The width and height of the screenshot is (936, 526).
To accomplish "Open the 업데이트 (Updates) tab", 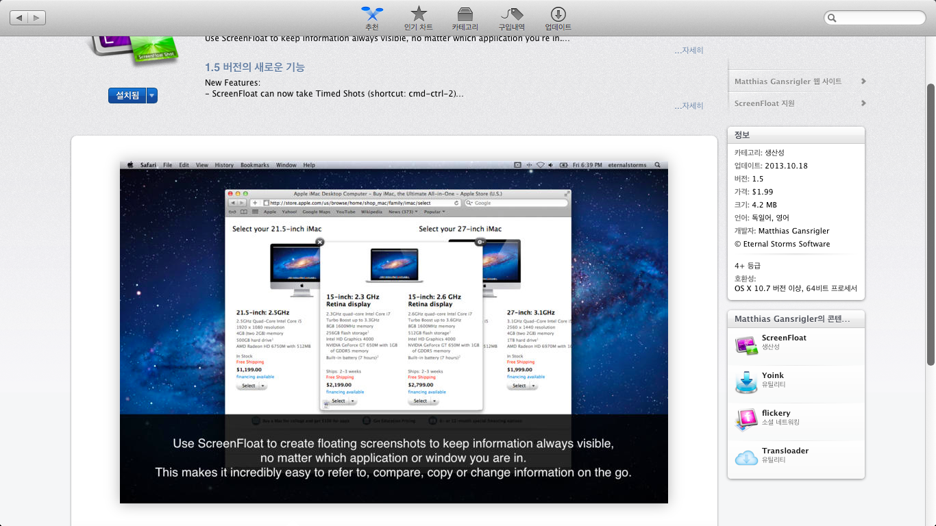I will 558,18.
